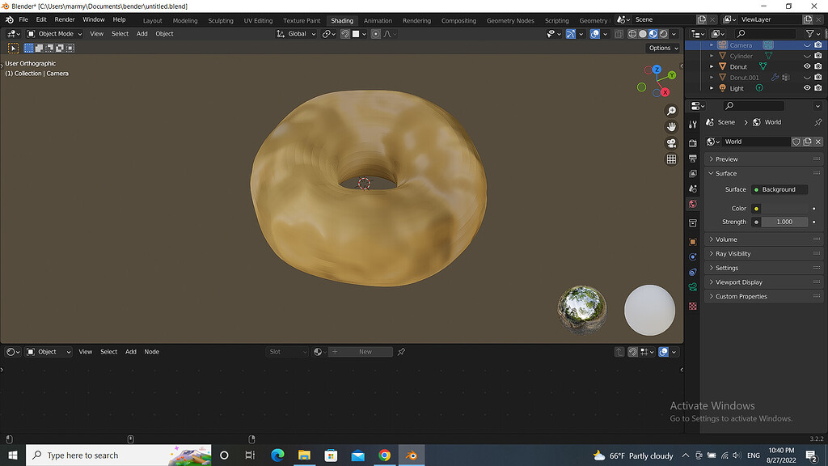Switch to Sculpting workspace tab

[220, 20]
